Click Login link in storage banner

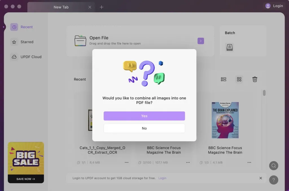click(162, 178)
